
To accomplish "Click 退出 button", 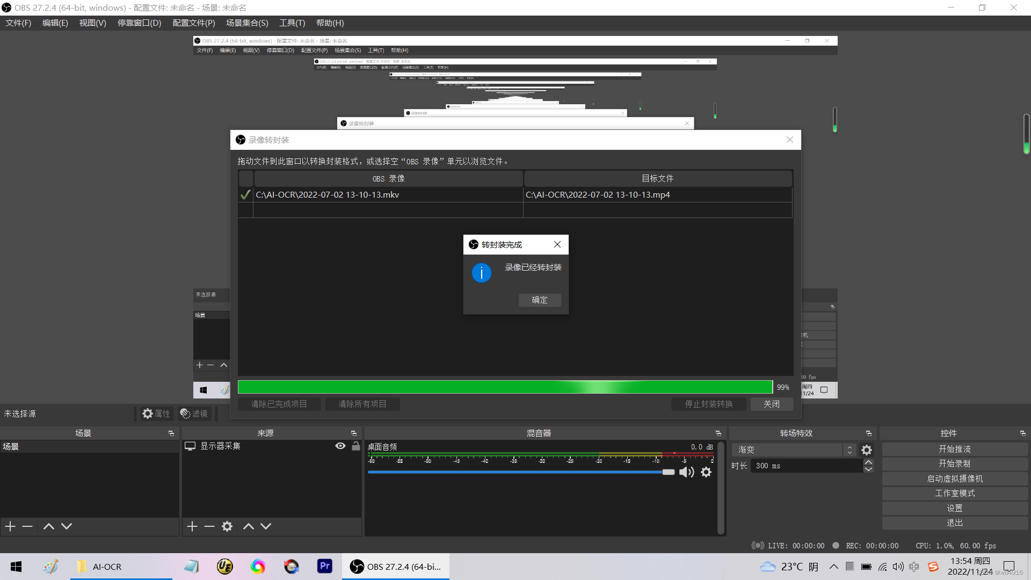I will pos(955,523).
